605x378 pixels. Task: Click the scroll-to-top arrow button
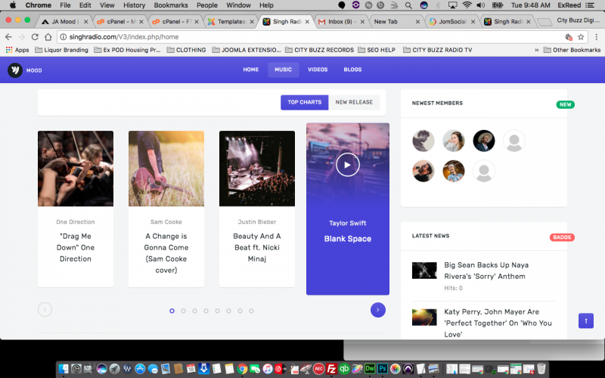point(585,321)
